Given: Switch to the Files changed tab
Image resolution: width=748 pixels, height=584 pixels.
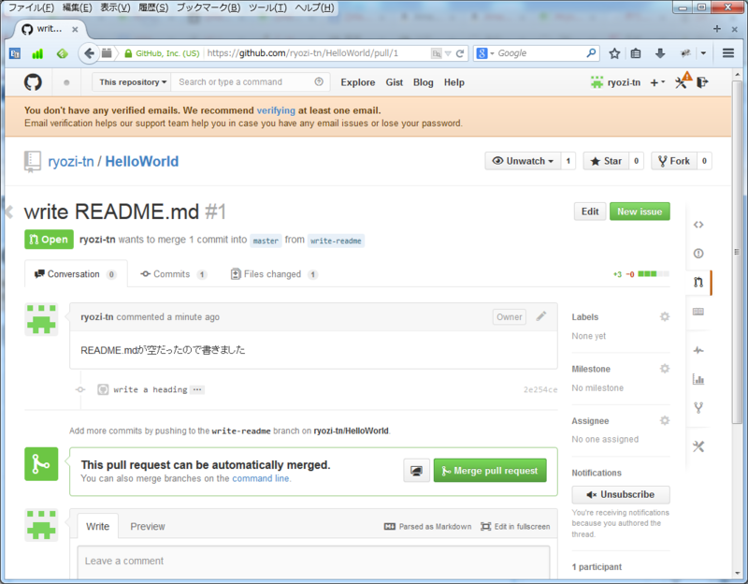Looking at the screenshot, I should pyautogui.click(x=274, y=274).
